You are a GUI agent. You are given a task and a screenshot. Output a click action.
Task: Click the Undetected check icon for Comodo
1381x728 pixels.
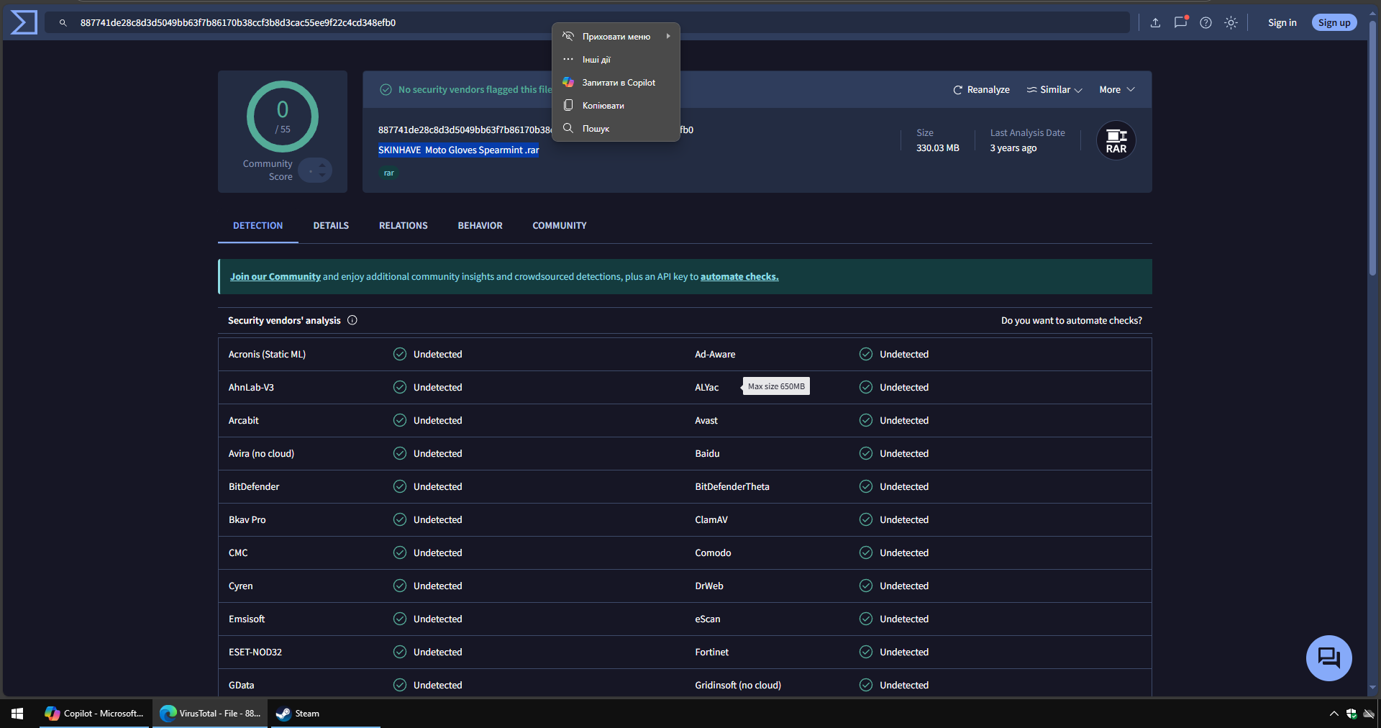tap(866, 552)
